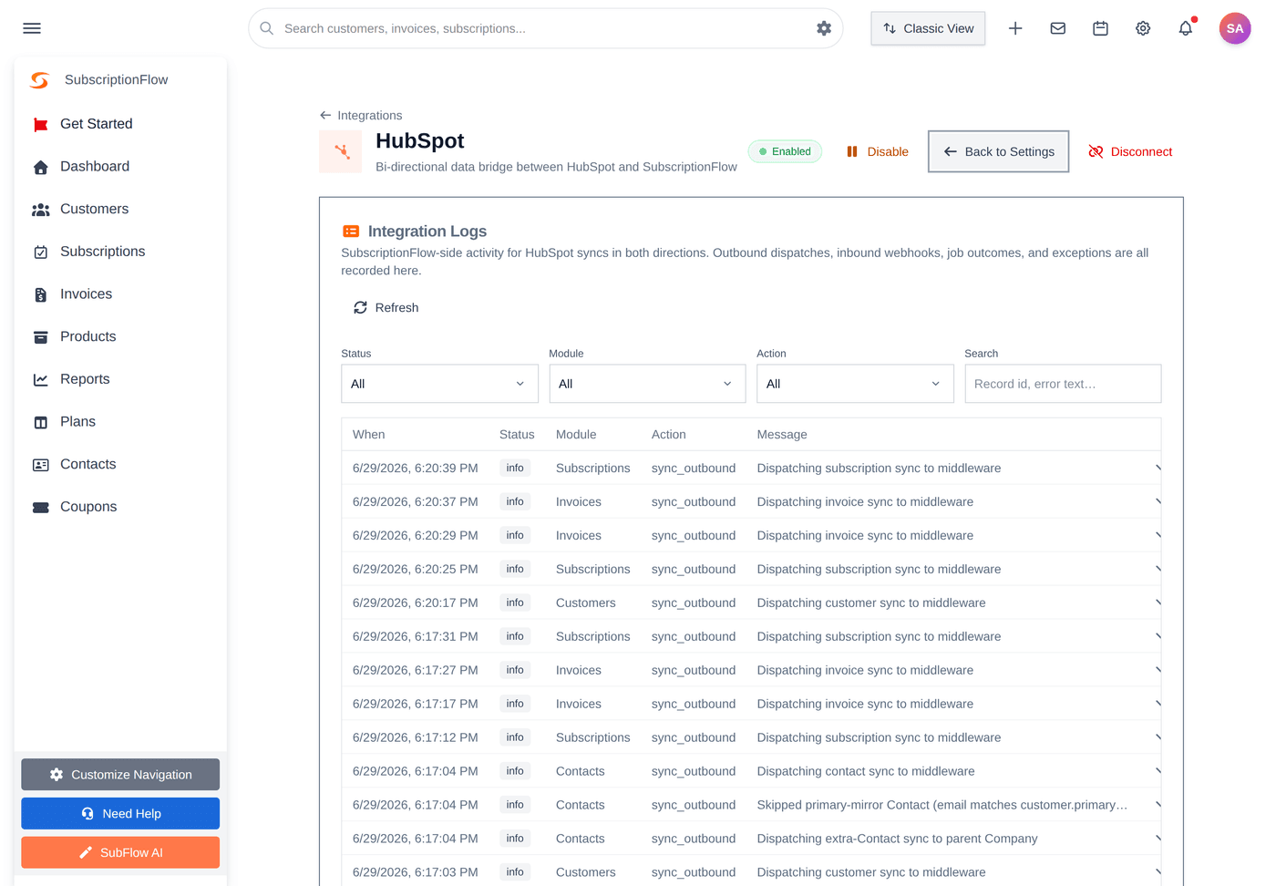Click the Record id search field
1276x886 pixels.
click(x=1063, y=384)
